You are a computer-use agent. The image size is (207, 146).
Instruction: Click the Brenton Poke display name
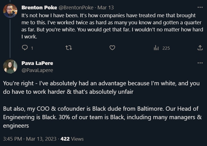[39, 8]
